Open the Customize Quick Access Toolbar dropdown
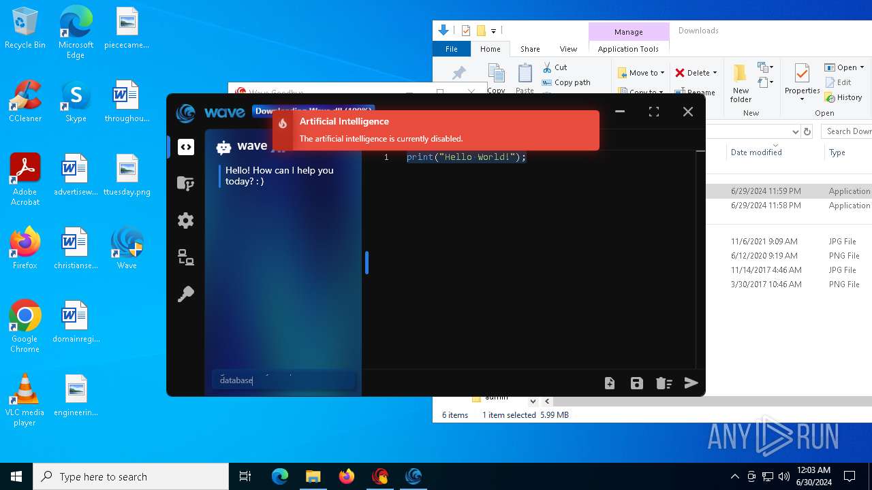 pos(493,31)
